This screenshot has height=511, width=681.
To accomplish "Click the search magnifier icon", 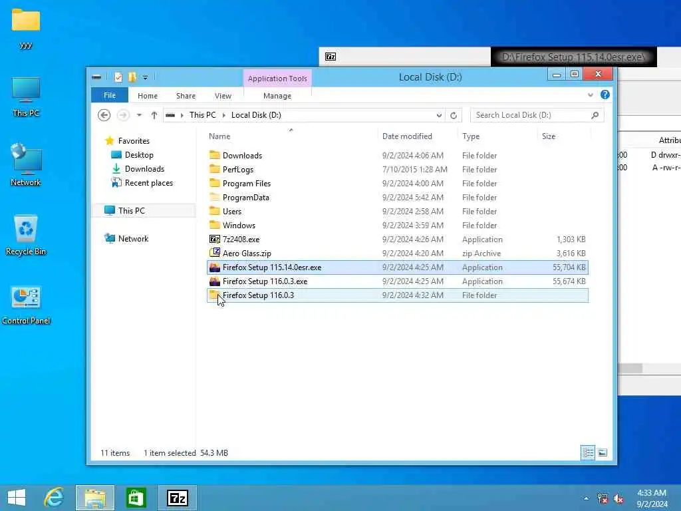I will 595,115.
